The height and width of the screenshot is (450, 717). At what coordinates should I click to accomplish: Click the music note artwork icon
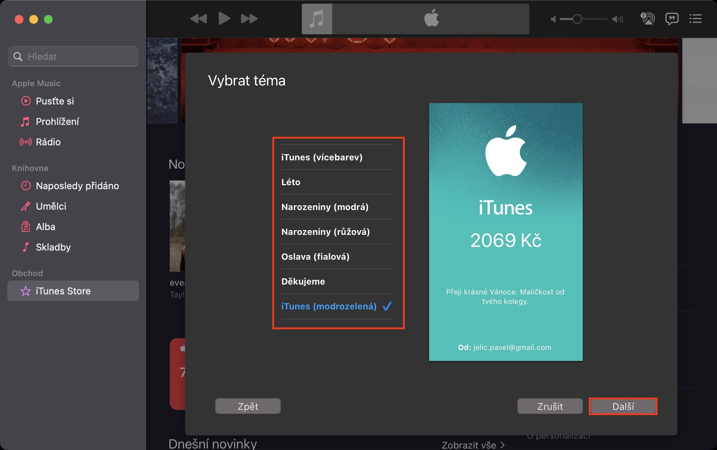coord(317,19)
